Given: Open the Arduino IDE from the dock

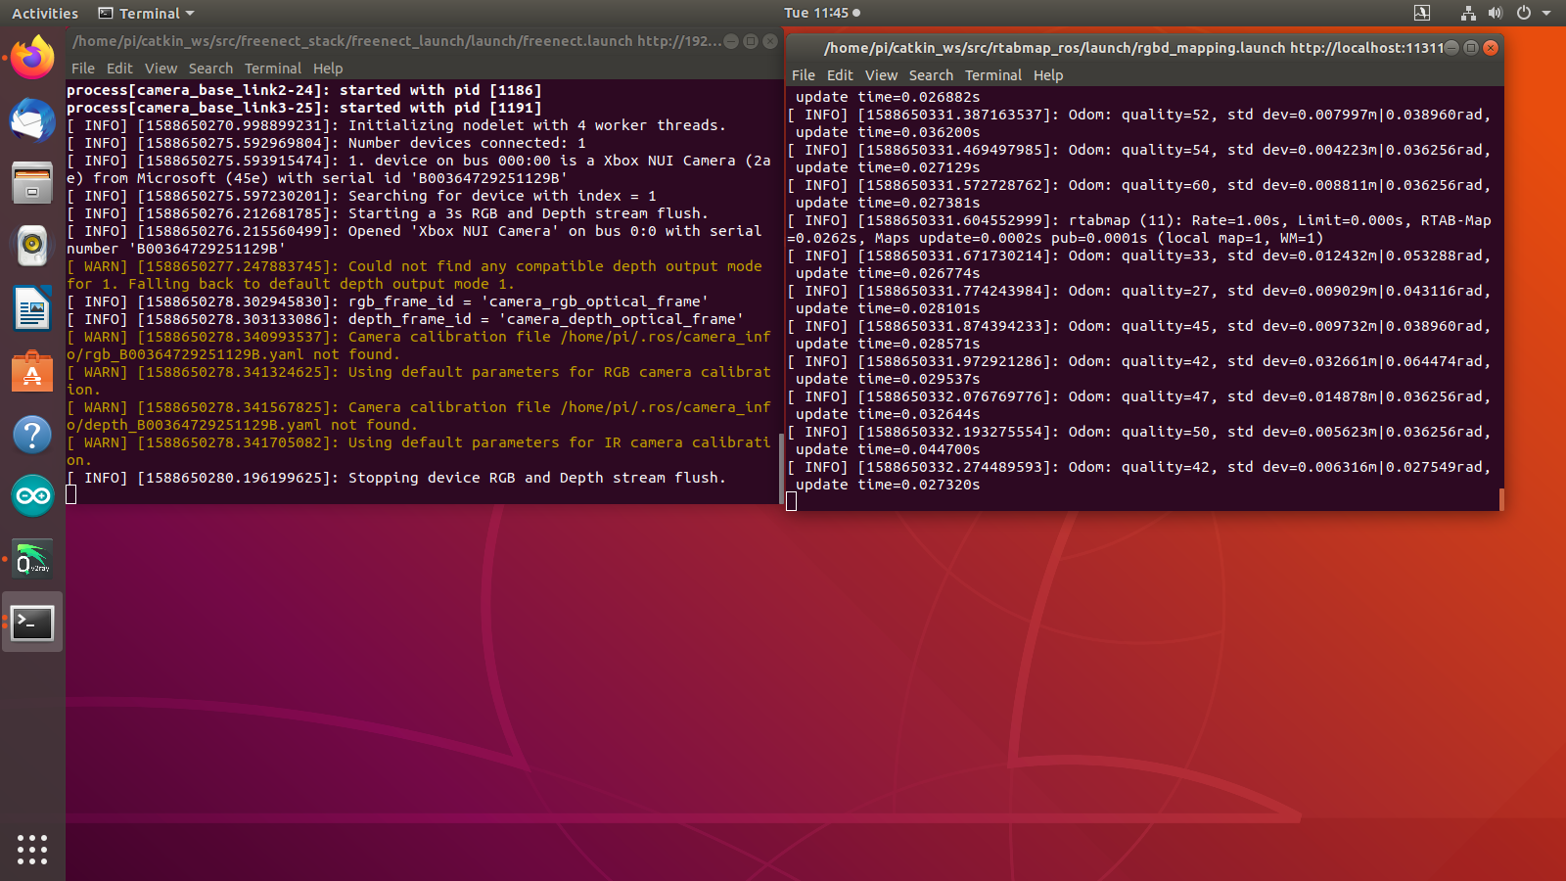Looking at the screenshot, I should (32, 496).
